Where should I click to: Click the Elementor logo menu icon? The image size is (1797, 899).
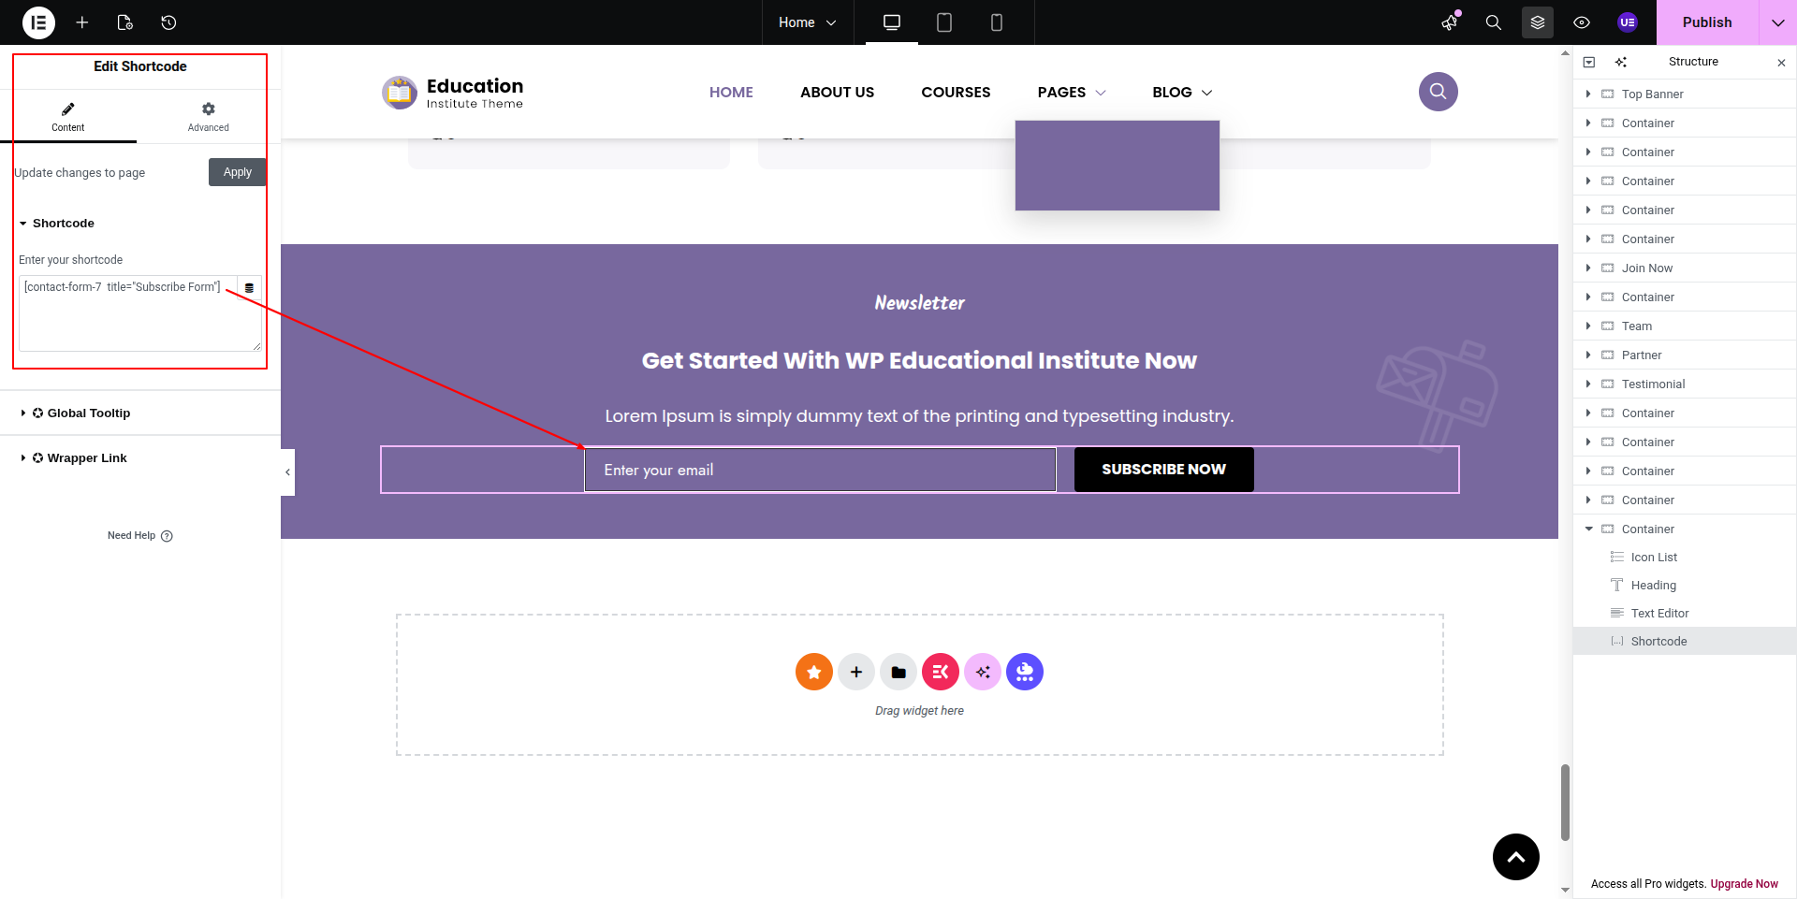38,22
